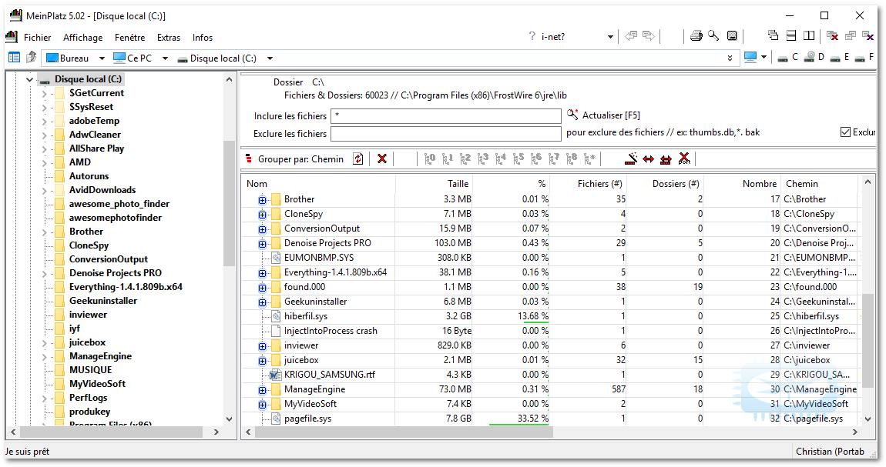
Task: Close the current child window (red X)
Action: [x=832, y=36]
